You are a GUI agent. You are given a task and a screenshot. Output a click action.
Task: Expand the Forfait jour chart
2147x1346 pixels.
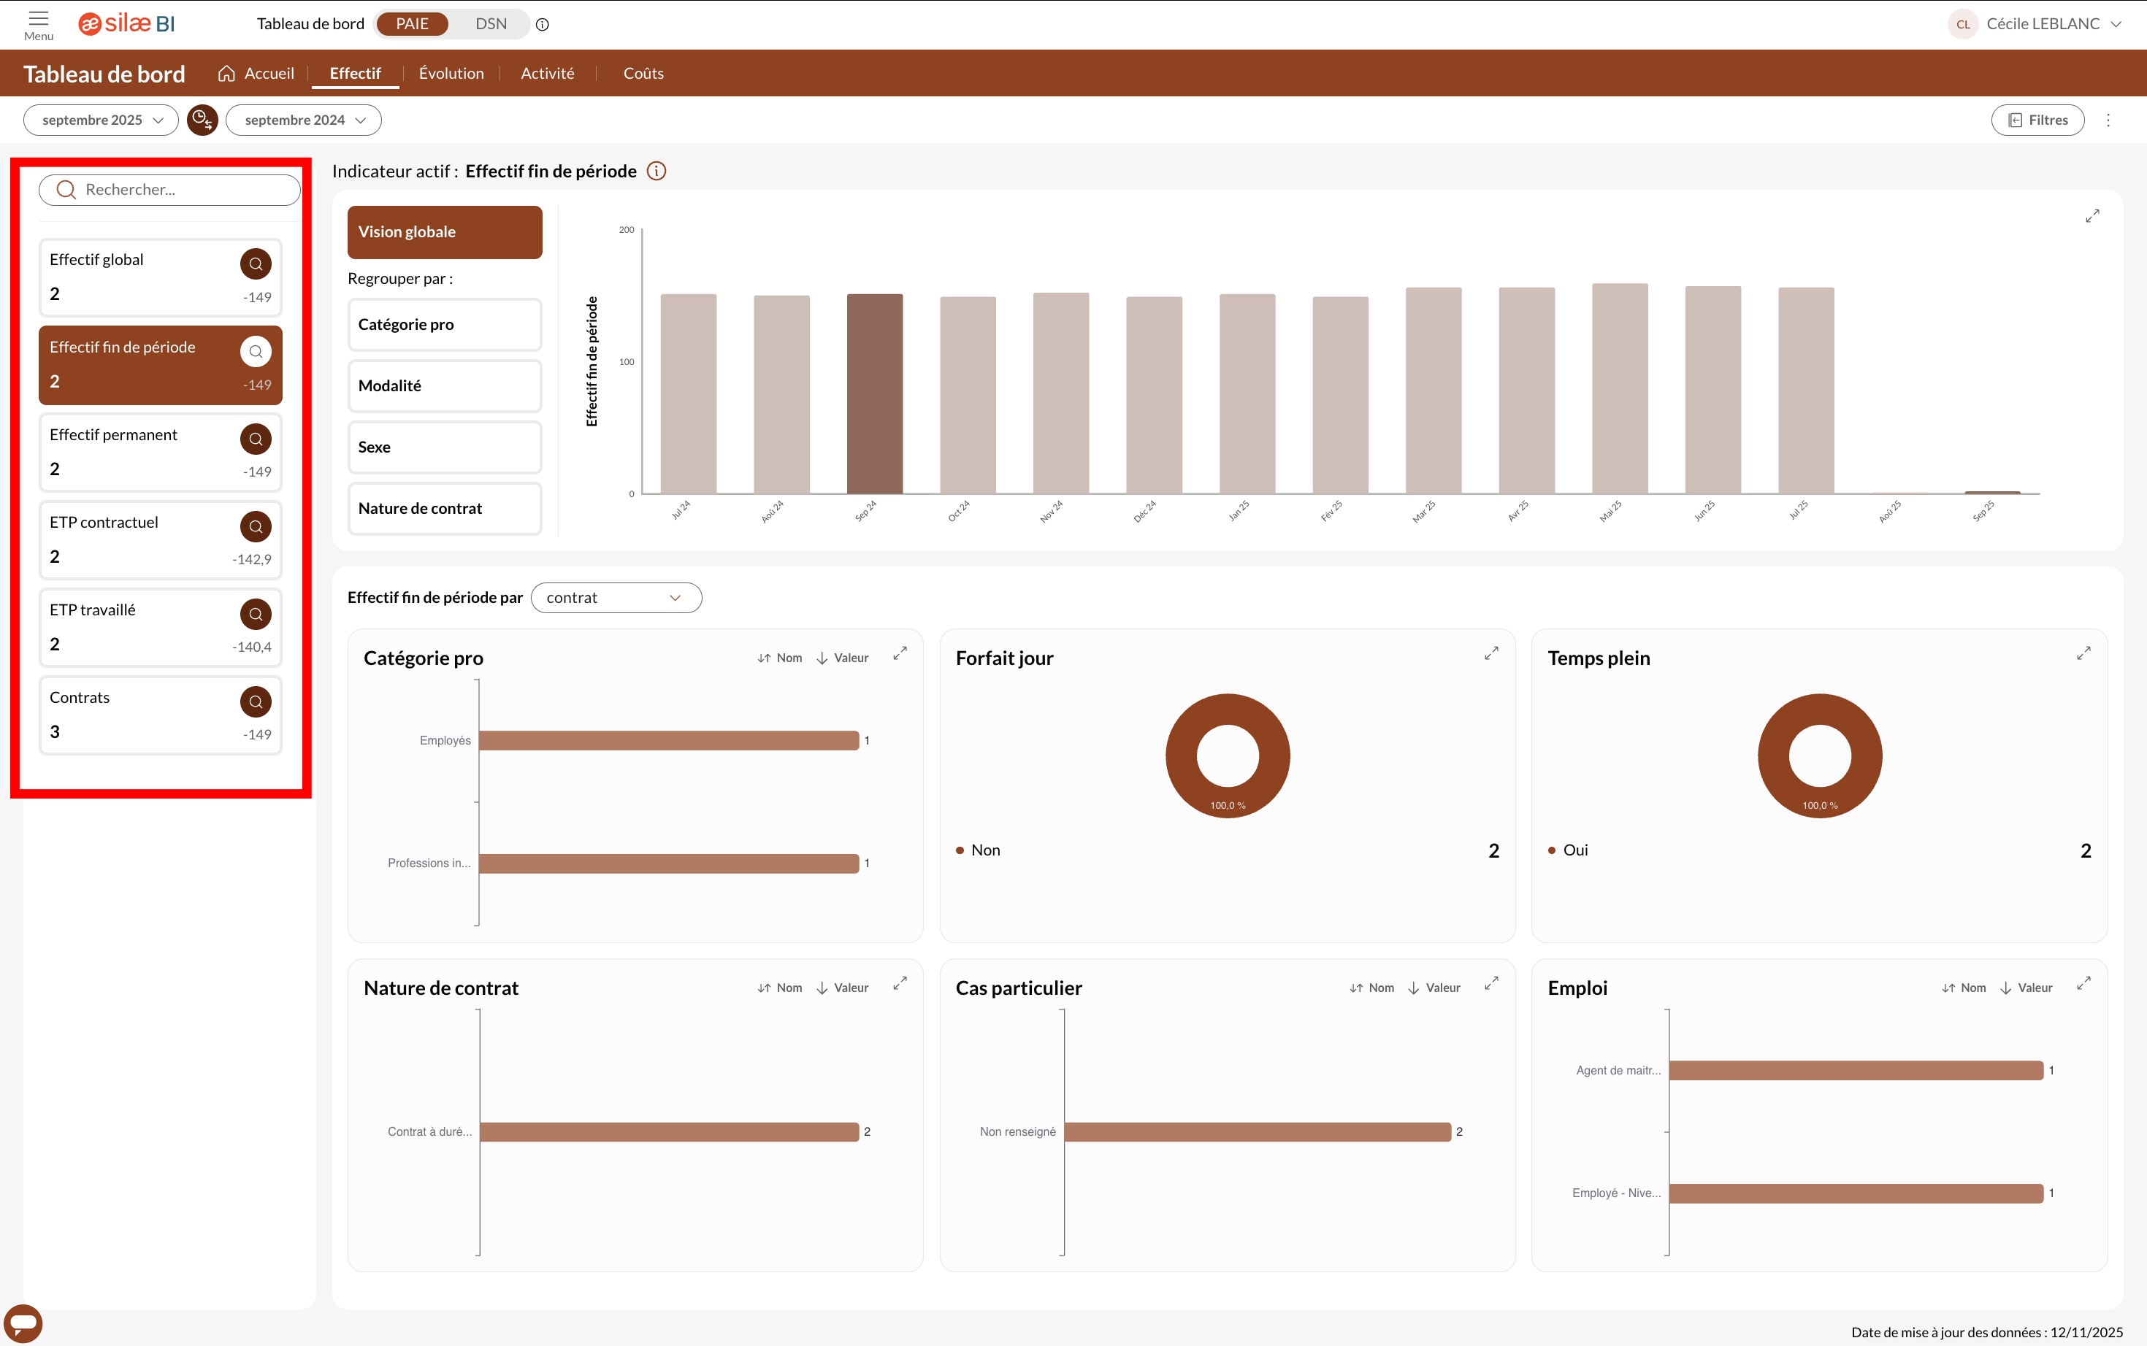pyautogui.click(x=1490, y=654)
